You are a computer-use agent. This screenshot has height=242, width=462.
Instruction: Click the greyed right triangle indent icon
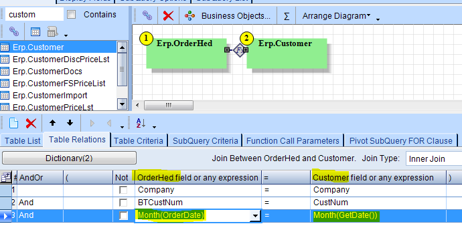(92, 123)
